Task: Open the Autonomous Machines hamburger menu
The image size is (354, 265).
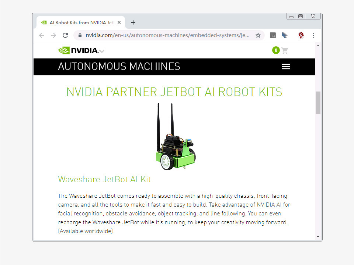Action: 286,67
